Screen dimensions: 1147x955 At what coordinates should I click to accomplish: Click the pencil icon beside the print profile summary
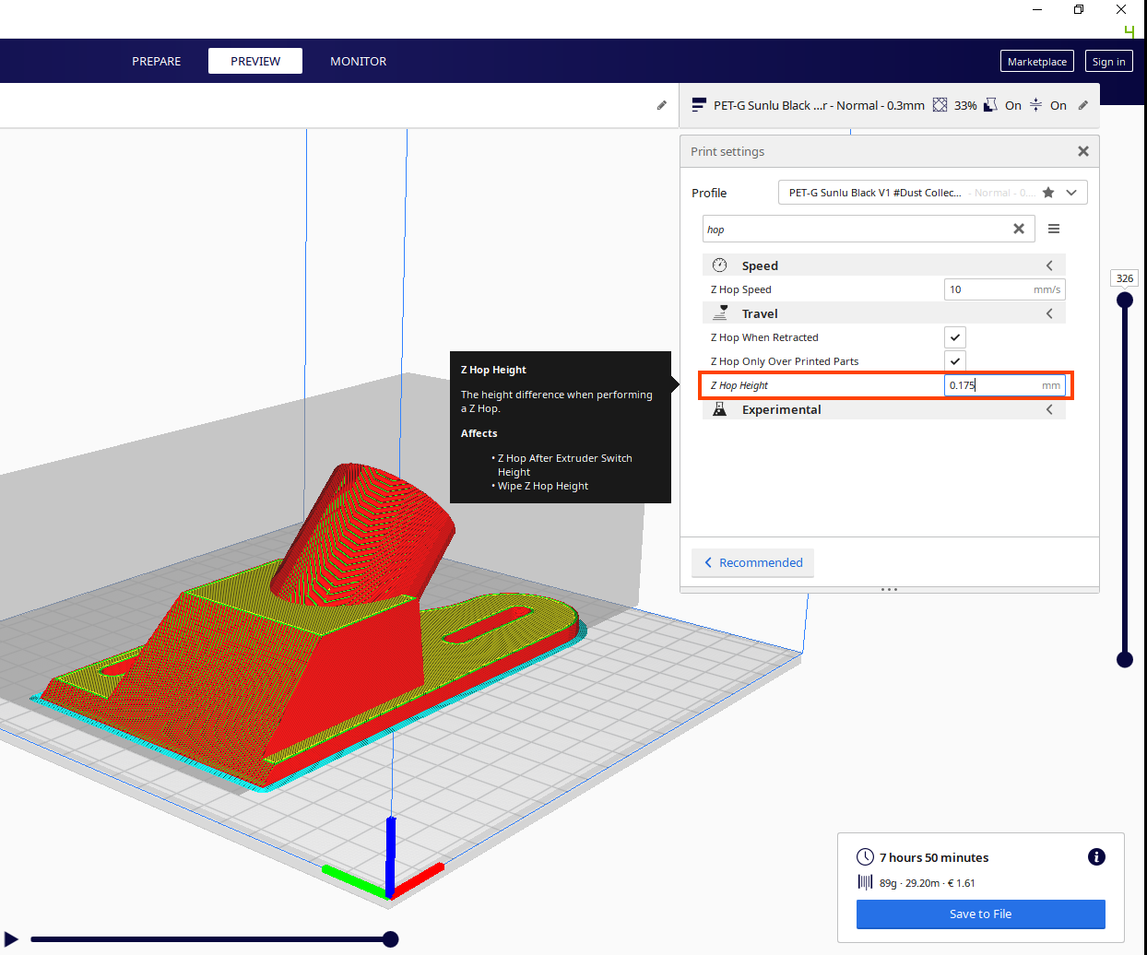pyautogui.click(x=1083, y=105)
